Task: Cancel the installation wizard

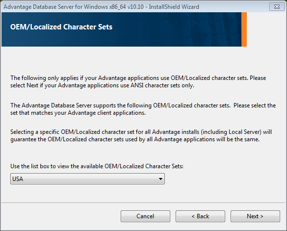Action: (145, 216)
